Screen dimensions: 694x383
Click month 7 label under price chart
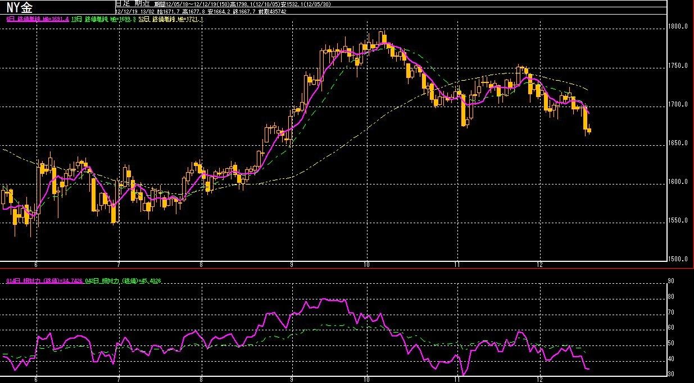pyautogui.click(x=119, y=264)
